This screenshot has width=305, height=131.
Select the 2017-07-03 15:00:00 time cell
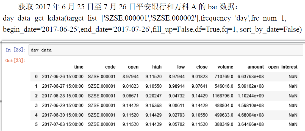pos(63,124)
